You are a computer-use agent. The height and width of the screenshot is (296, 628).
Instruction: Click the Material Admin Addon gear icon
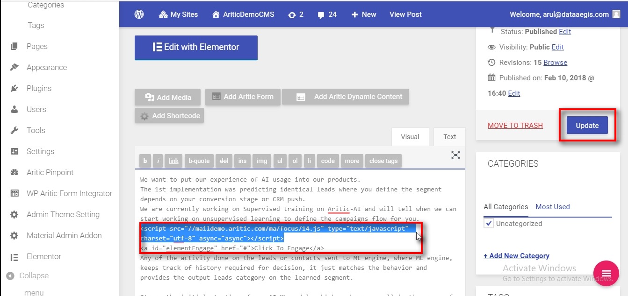pos(14,235)
